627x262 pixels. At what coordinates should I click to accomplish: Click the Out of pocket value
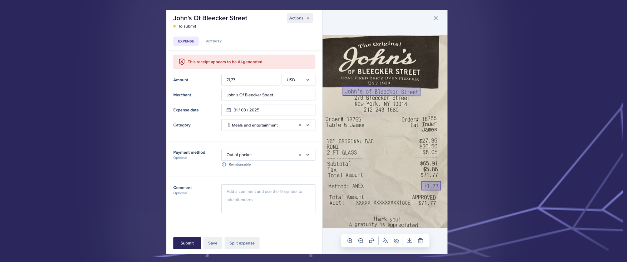coord(239,155)
